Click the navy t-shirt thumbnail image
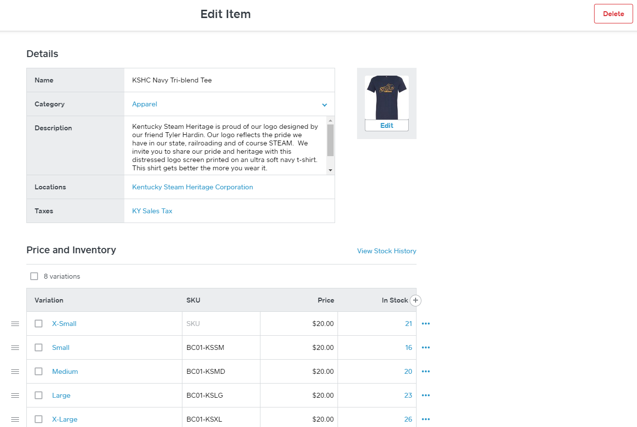Screen dimensions: 637x427 tap(387, 98)
